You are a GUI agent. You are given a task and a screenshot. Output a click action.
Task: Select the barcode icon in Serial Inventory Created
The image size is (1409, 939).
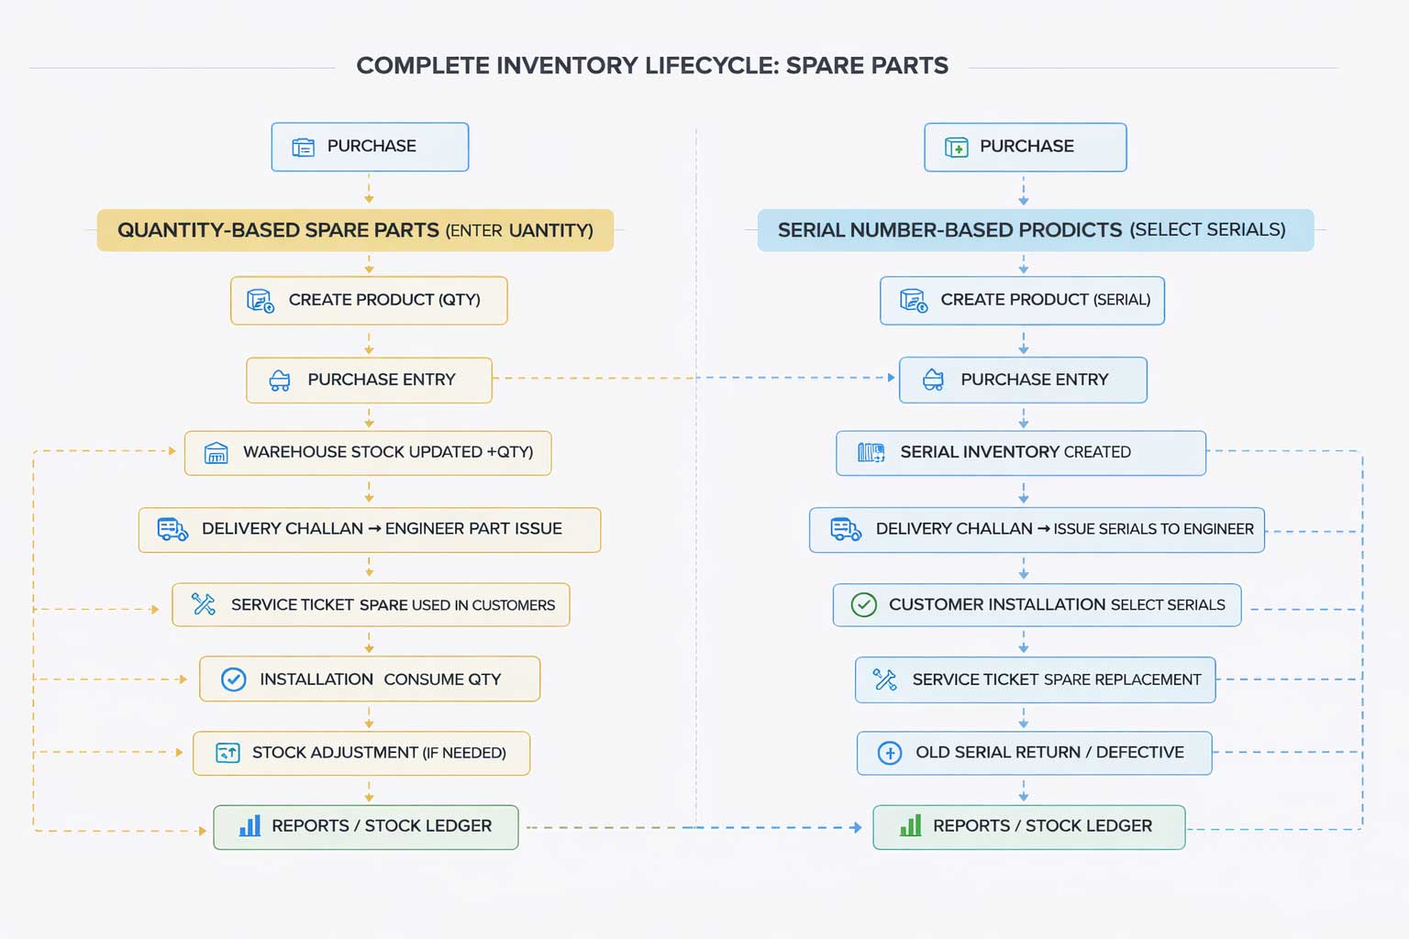pyautogui.click(x=871, y=452)
